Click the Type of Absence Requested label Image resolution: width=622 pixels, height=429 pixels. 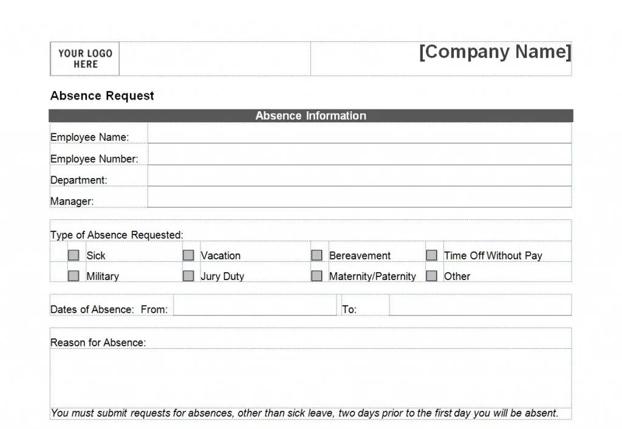(x=117, y=235)
